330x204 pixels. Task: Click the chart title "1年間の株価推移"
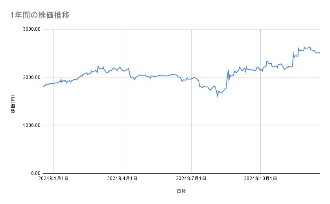pos(41,15)
